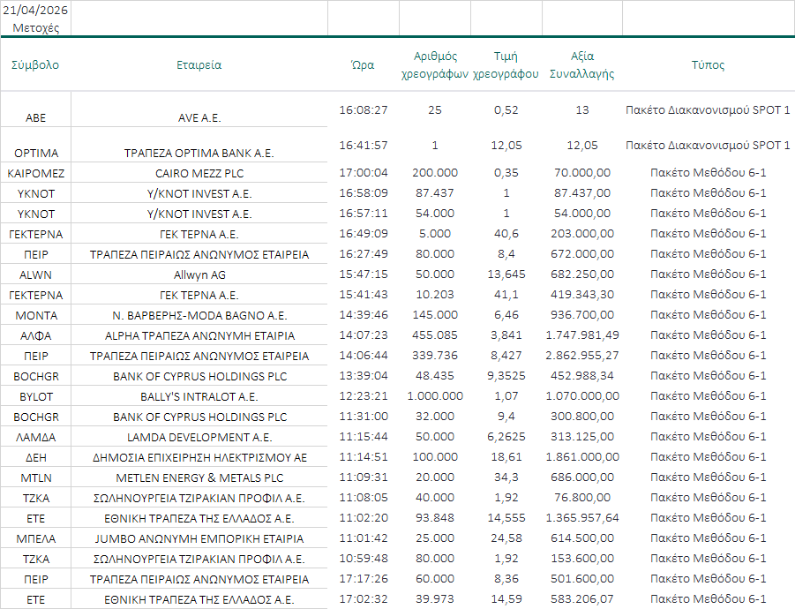Viewport: 795px width, 609px height.
Task: Click the Τιμή χρεογράφου header cell
Action: click(x=506, y=65)
